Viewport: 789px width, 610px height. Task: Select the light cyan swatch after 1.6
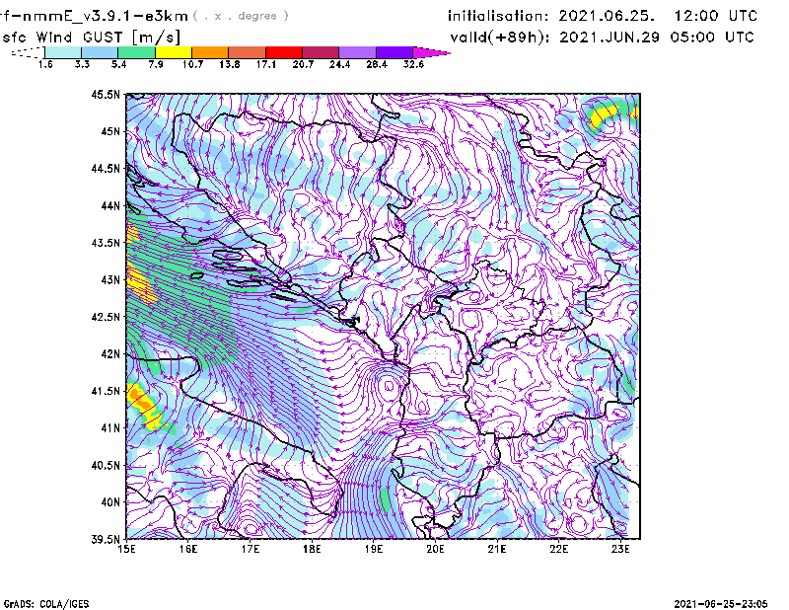[x=62, y=51]
